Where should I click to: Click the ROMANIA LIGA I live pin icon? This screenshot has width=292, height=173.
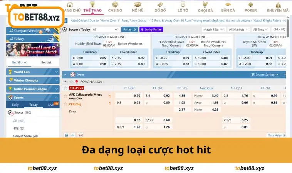pos(77,82)
